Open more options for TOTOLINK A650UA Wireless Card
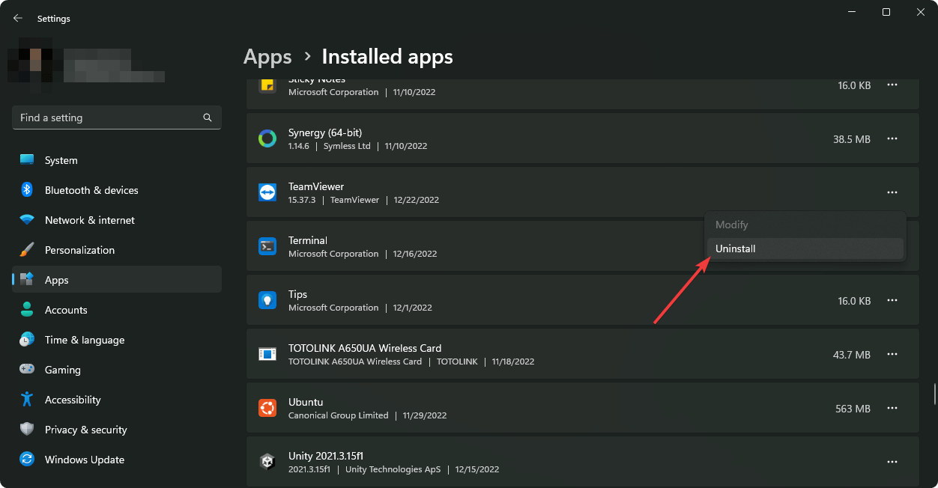 coord(892,355)
